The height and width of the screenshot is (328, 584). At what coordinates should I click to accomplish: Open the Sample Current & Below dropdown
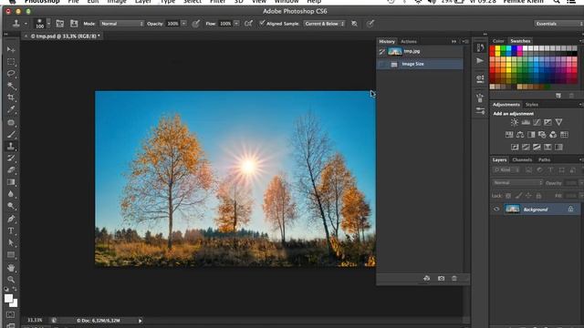point(324,24)
